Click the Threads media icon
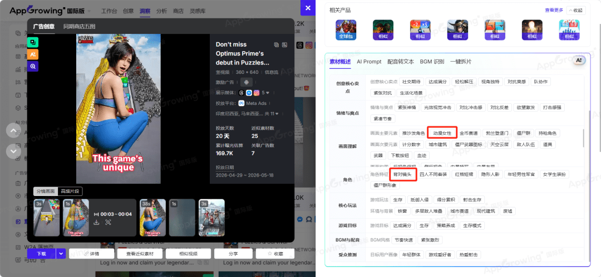601x277 pixels. (x=241, y=93)
